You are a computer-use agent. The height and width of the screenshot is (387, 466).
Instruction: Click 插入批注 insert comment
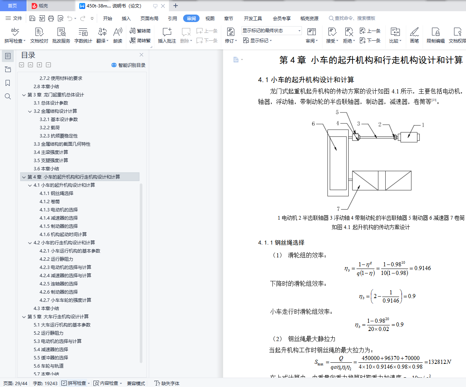tap(167, 35)
